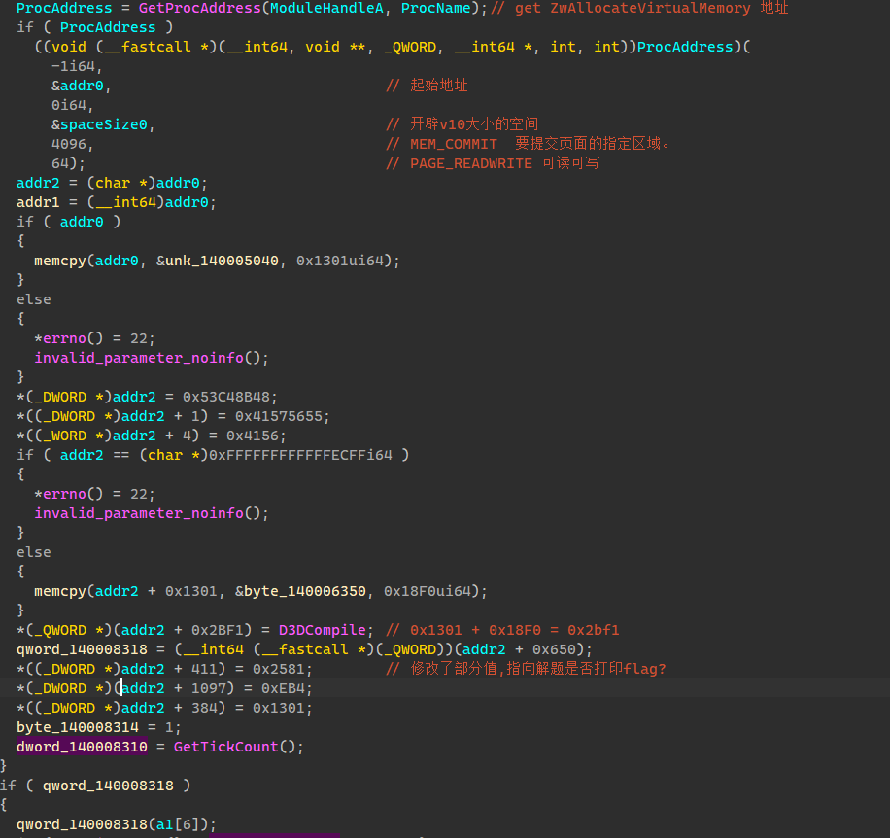
Task: Click GetTickCount call
Action: click(226, 747)
